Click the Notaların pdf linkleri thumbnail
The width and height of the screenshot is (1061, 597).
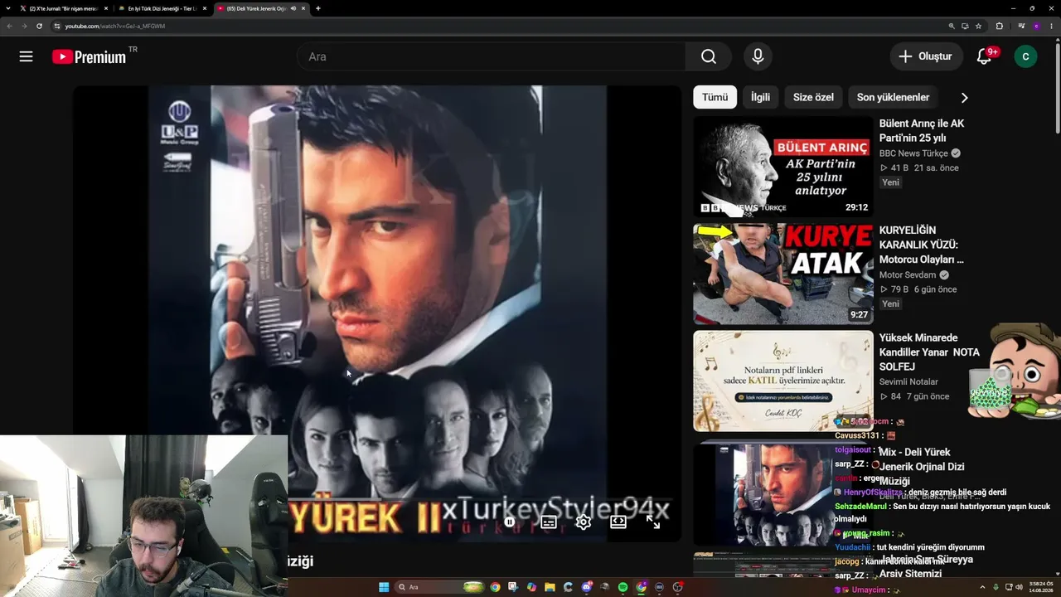(x=783, y=381)
